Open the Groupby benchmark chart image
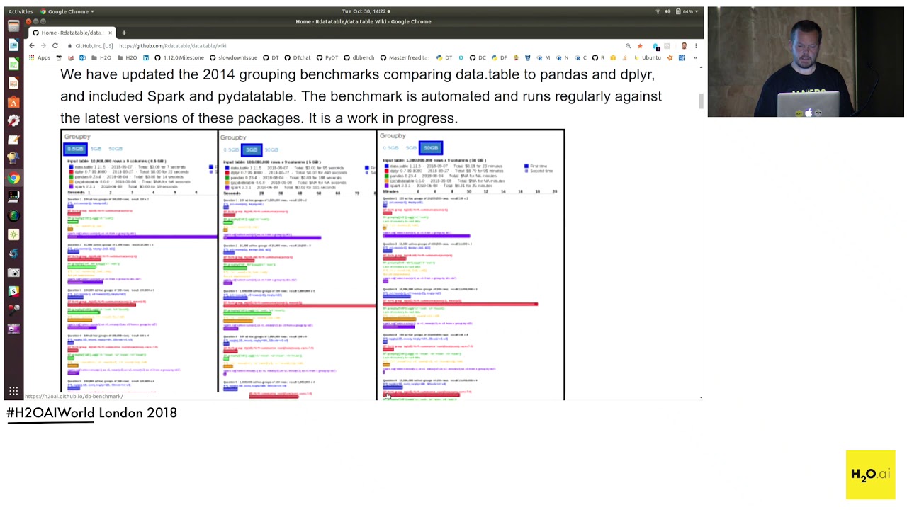The width and height of the screenshot is (907, 510). pyautogui.click(x=312, y=265)
